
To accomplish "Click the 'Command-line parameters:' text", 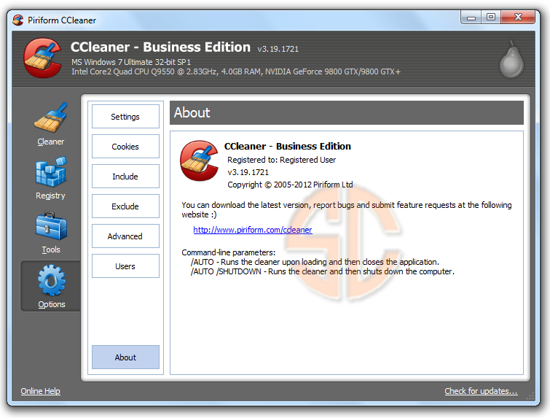I will 228,252.
